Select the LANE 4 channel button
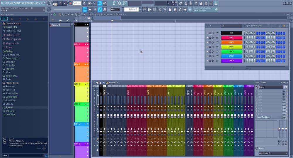Image resolution: width=293 pixels, height=158 pixels. pos(231,51)
